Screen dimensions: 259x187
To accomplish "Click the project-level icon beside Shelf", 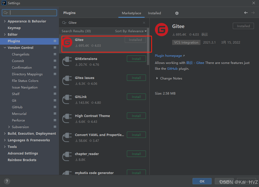I will (x=55, y=94).
